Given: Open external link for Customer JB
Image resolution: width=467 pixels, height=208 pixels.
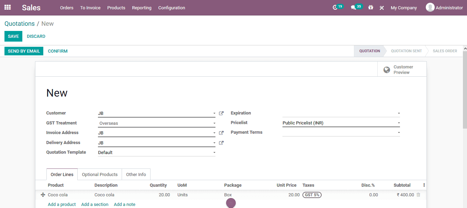Looking at the screenshot, I should pos(221,113).
